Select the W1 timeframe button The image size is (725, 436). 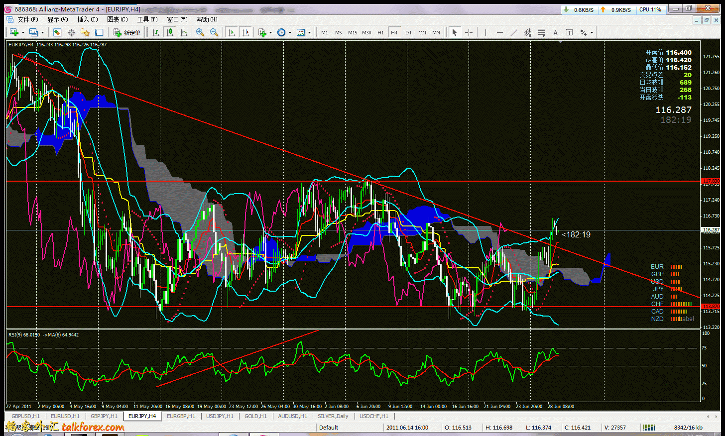click(x=423, y=32)
